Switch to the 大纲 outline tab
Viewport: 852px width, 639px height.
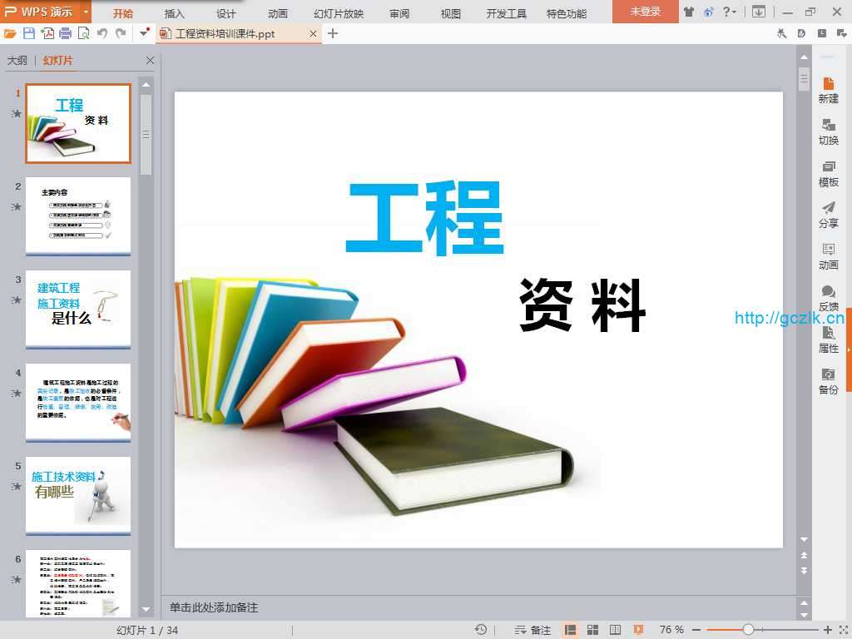[x=17, y=61]
